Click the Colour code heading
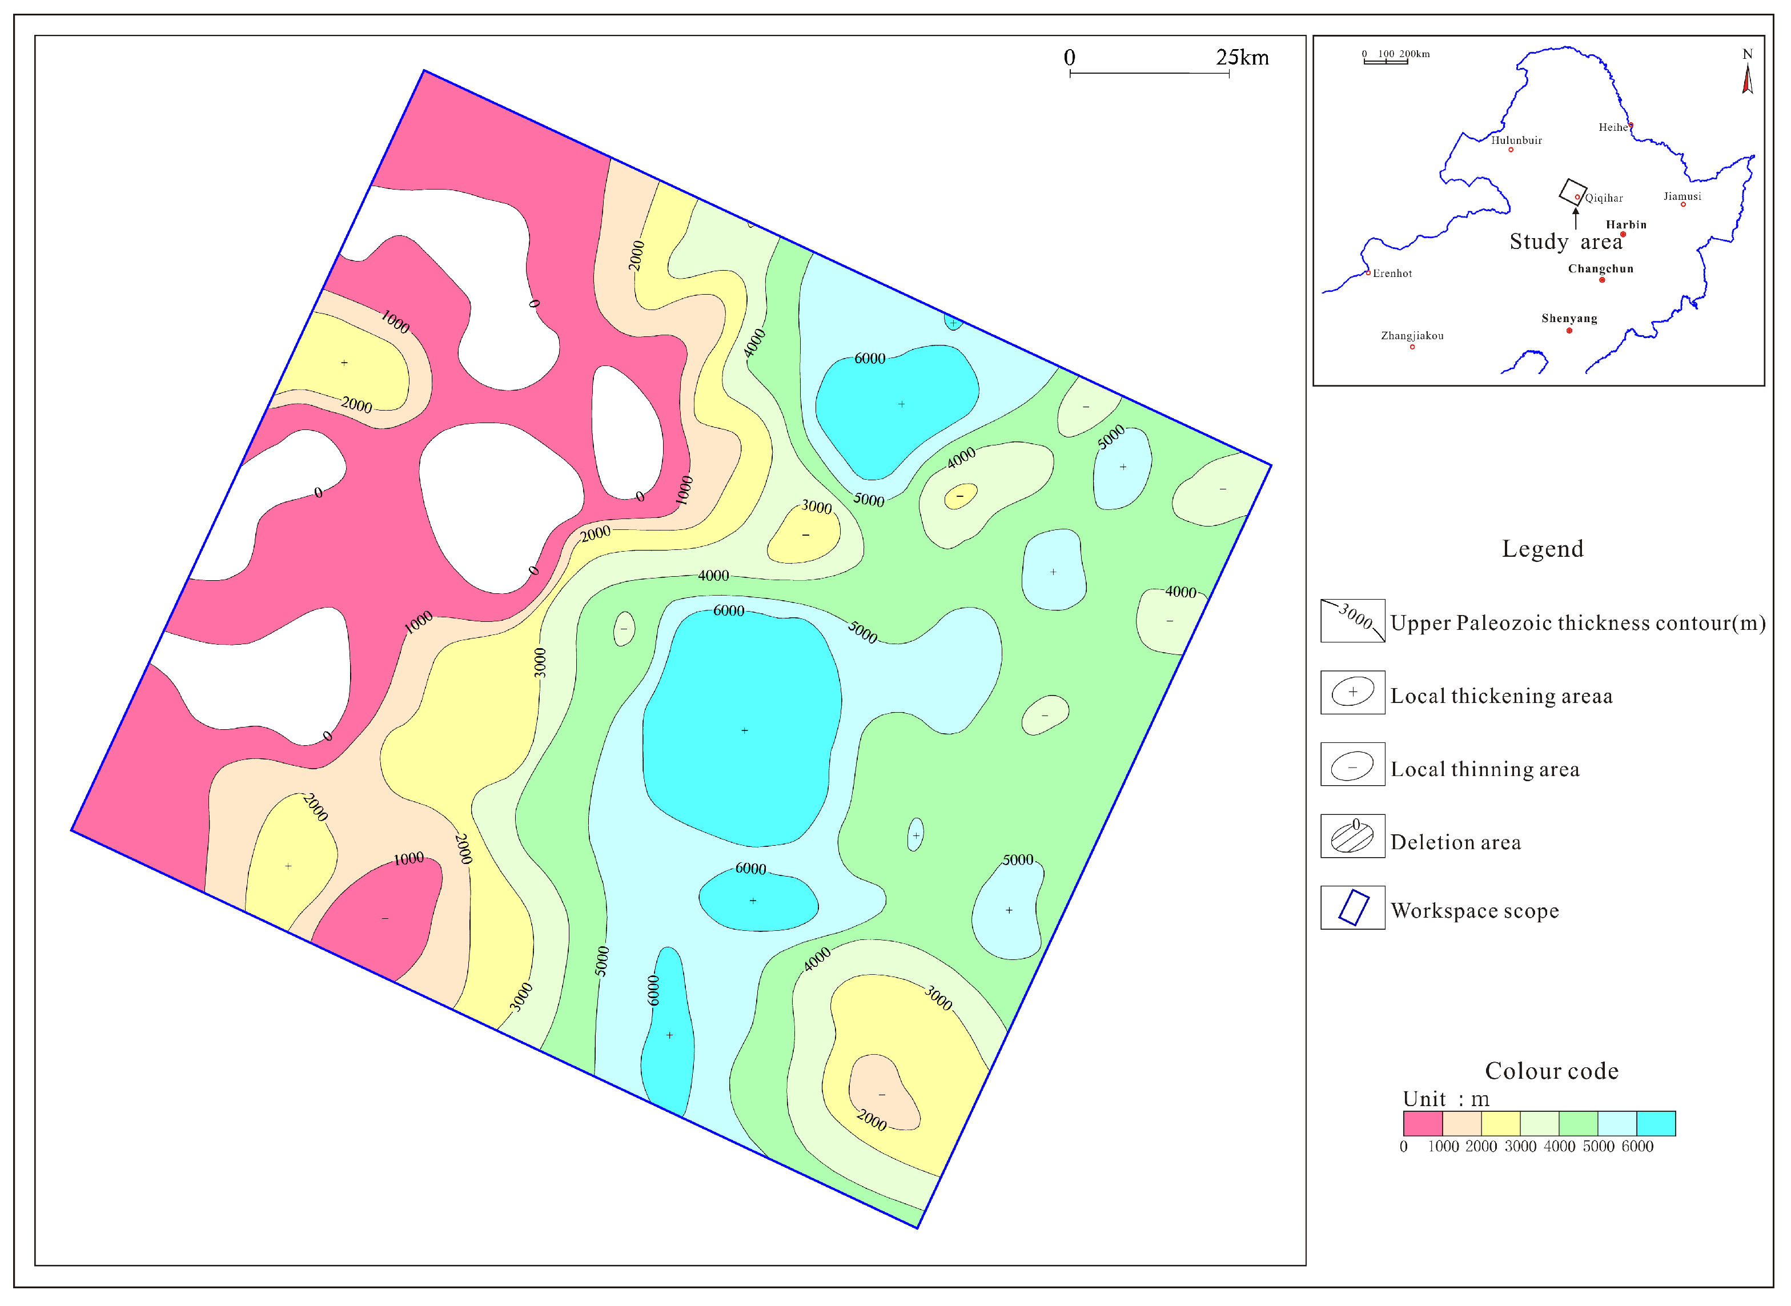The height and width of the screenshot is (1306, 1791). coord(1551,1070)
